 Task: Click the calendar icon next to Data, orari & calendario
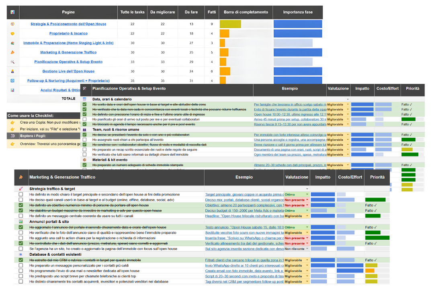tap(84, 99)
